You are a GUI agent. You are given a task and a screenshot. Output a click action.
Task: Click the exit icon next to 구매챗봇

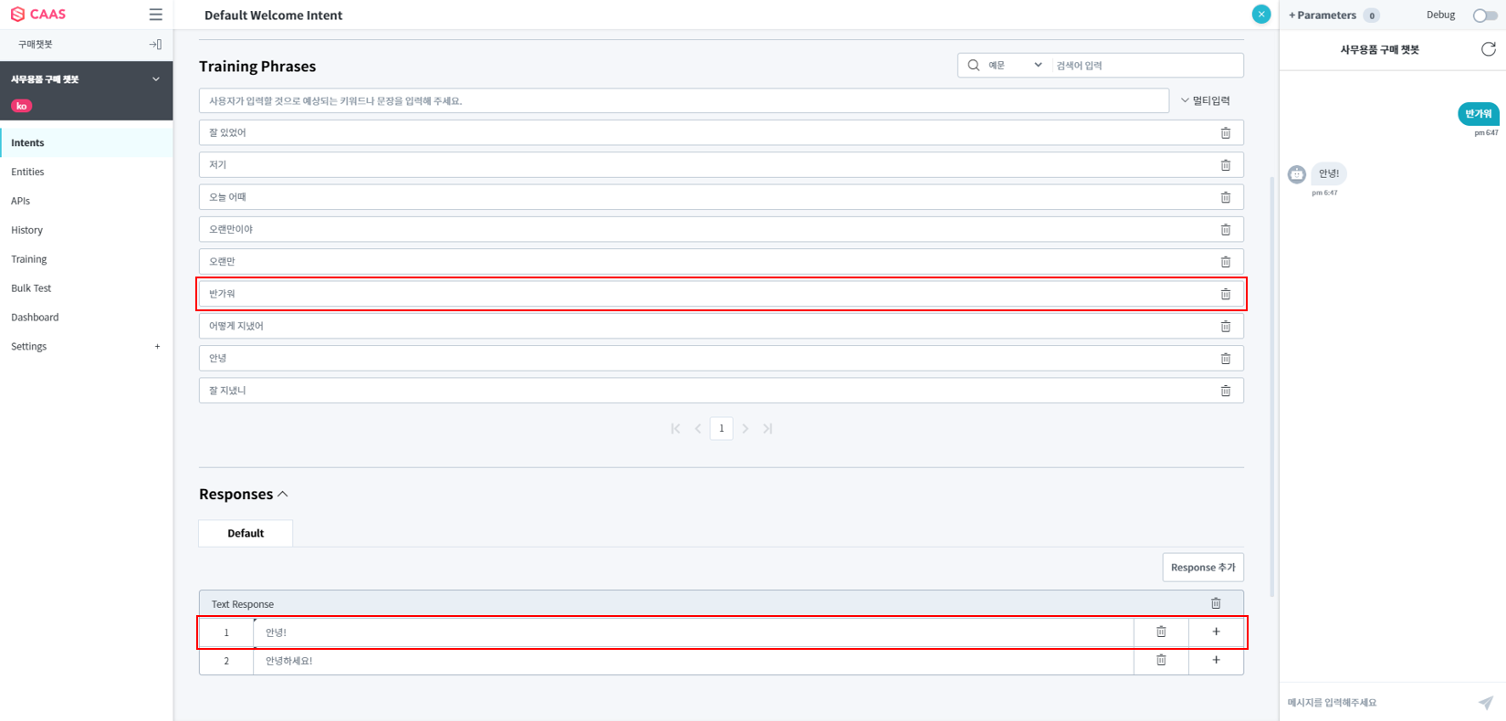[155, 45]
